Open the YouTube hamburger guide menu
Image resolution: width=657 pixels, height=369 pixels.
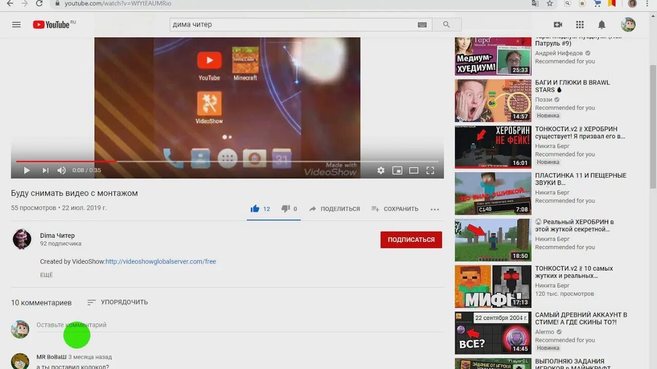[16, 25]
